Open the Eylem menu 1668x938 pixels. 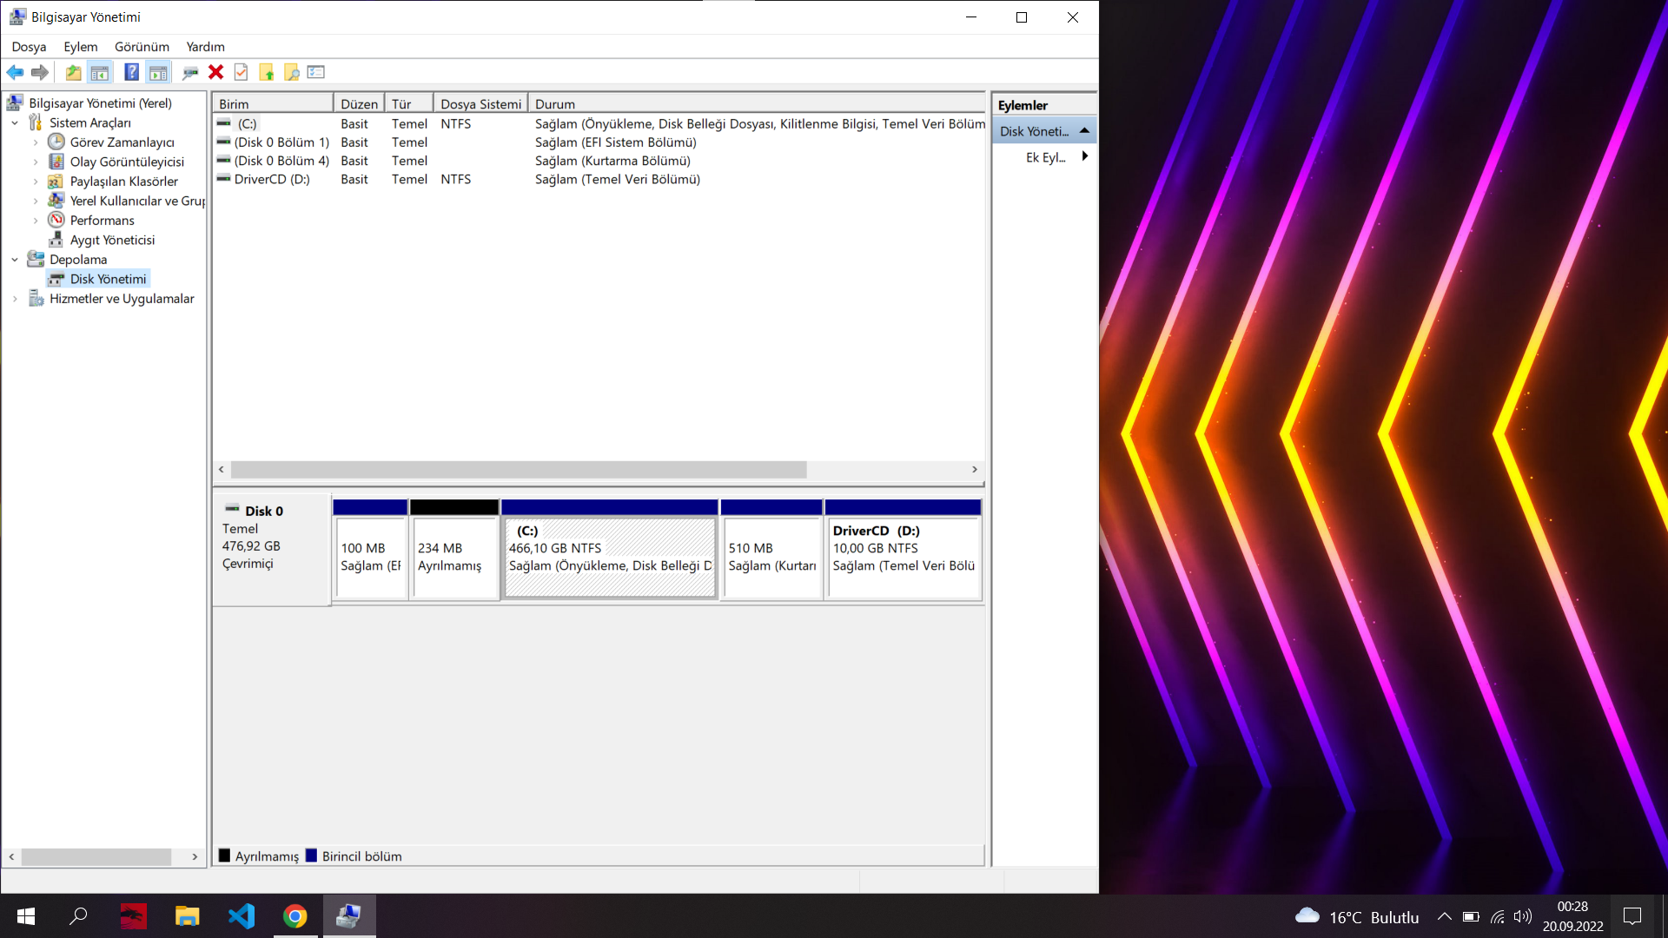(80, 47)
